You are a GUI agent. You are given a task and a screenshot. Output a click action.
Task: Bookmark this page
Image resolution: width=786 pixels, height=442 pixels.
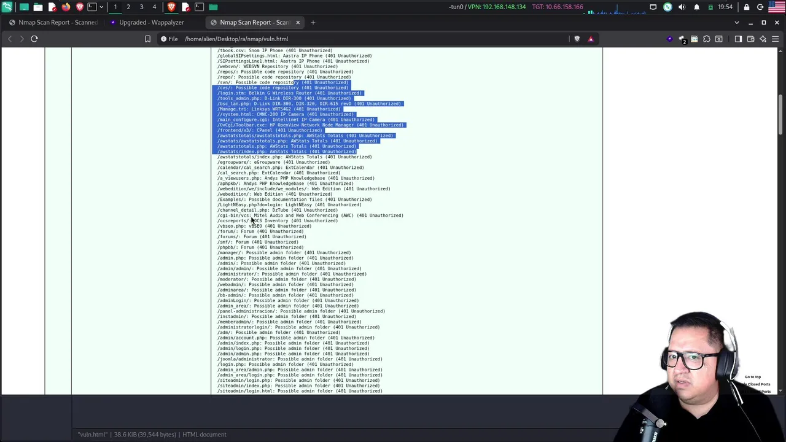coord(147,39)
